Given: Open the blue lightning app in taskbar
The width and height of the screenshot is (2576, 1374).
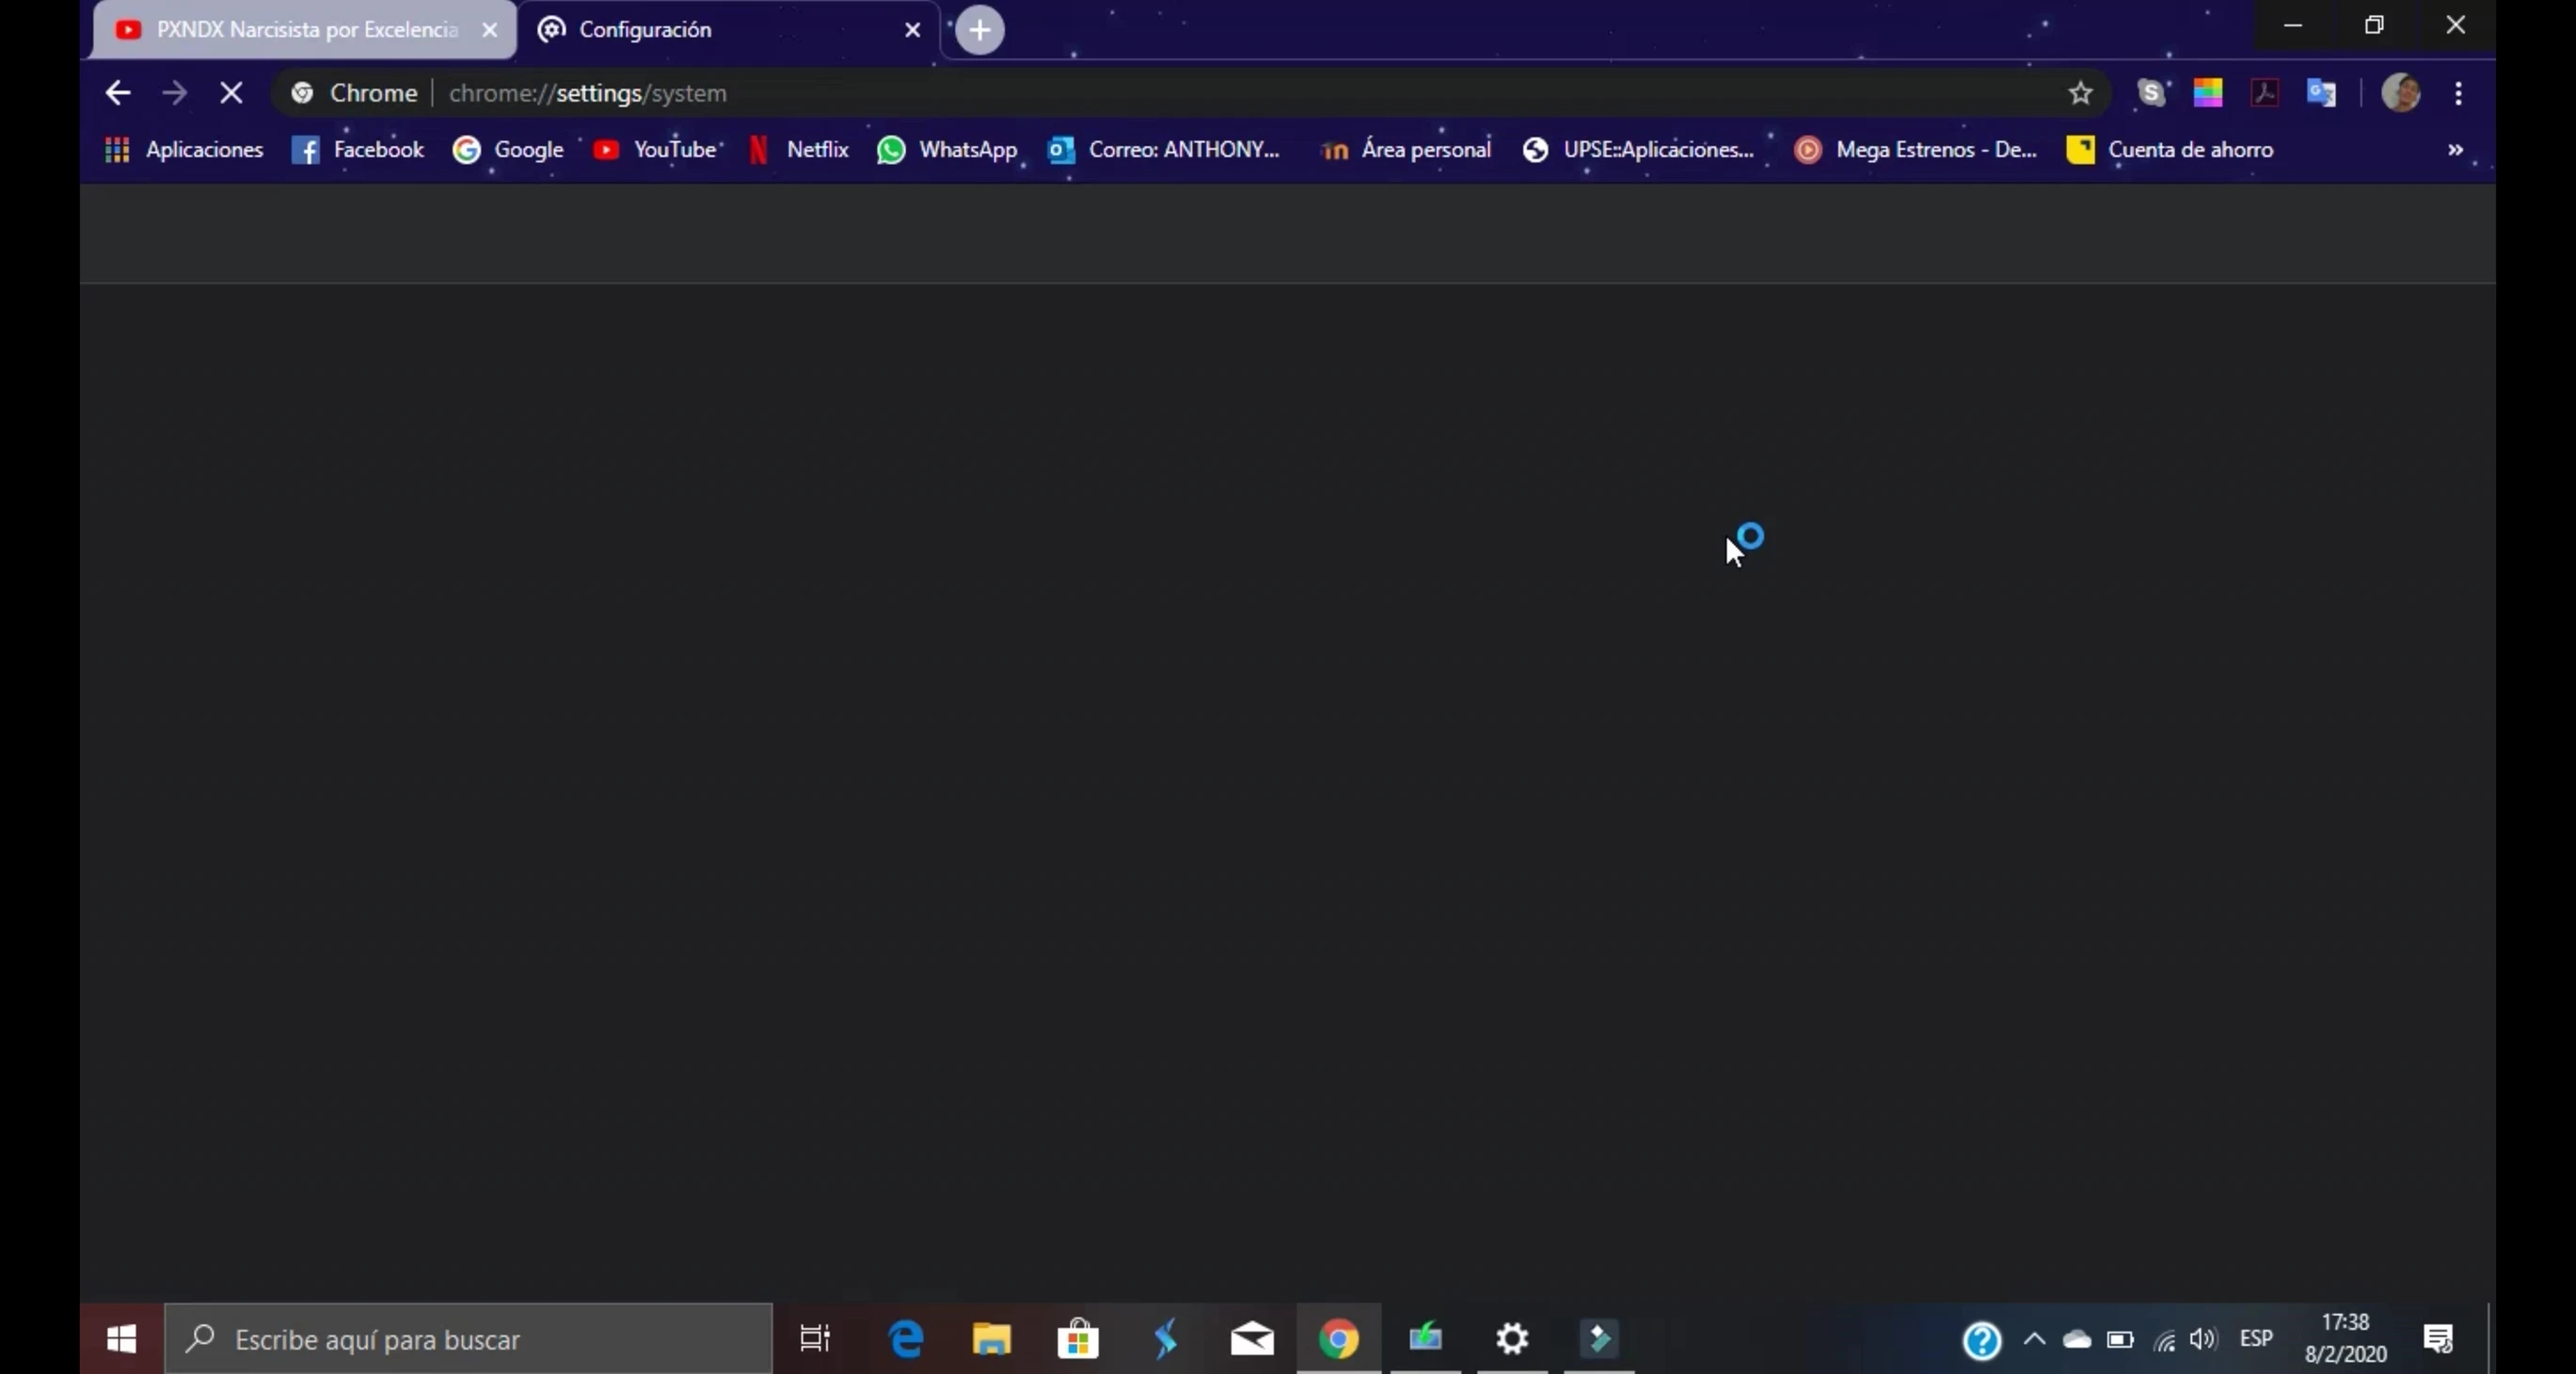Looking at the screenshot, I should 1165,1339.
